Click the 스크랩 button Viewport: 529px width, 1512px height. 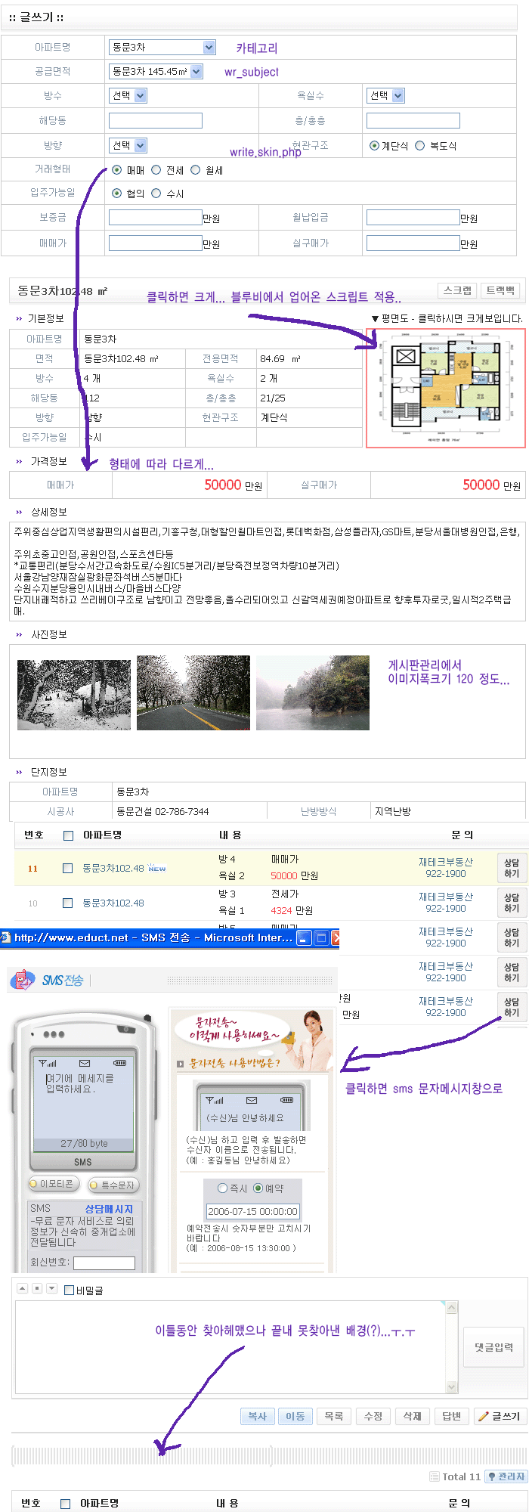457,290
